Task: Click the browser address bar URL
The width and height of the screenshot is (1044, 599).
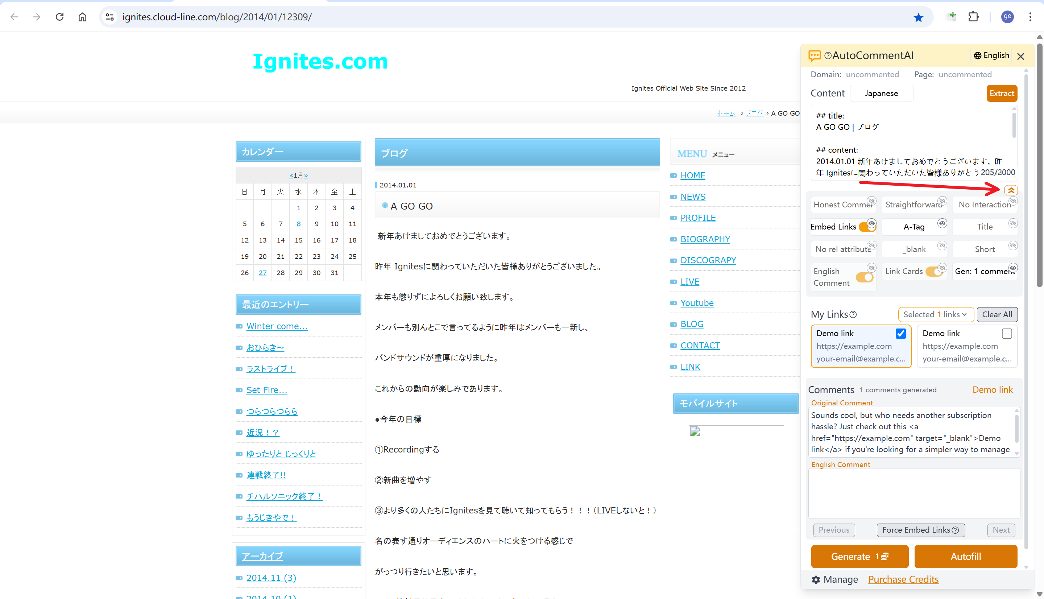Action: (x=217, y=17)
